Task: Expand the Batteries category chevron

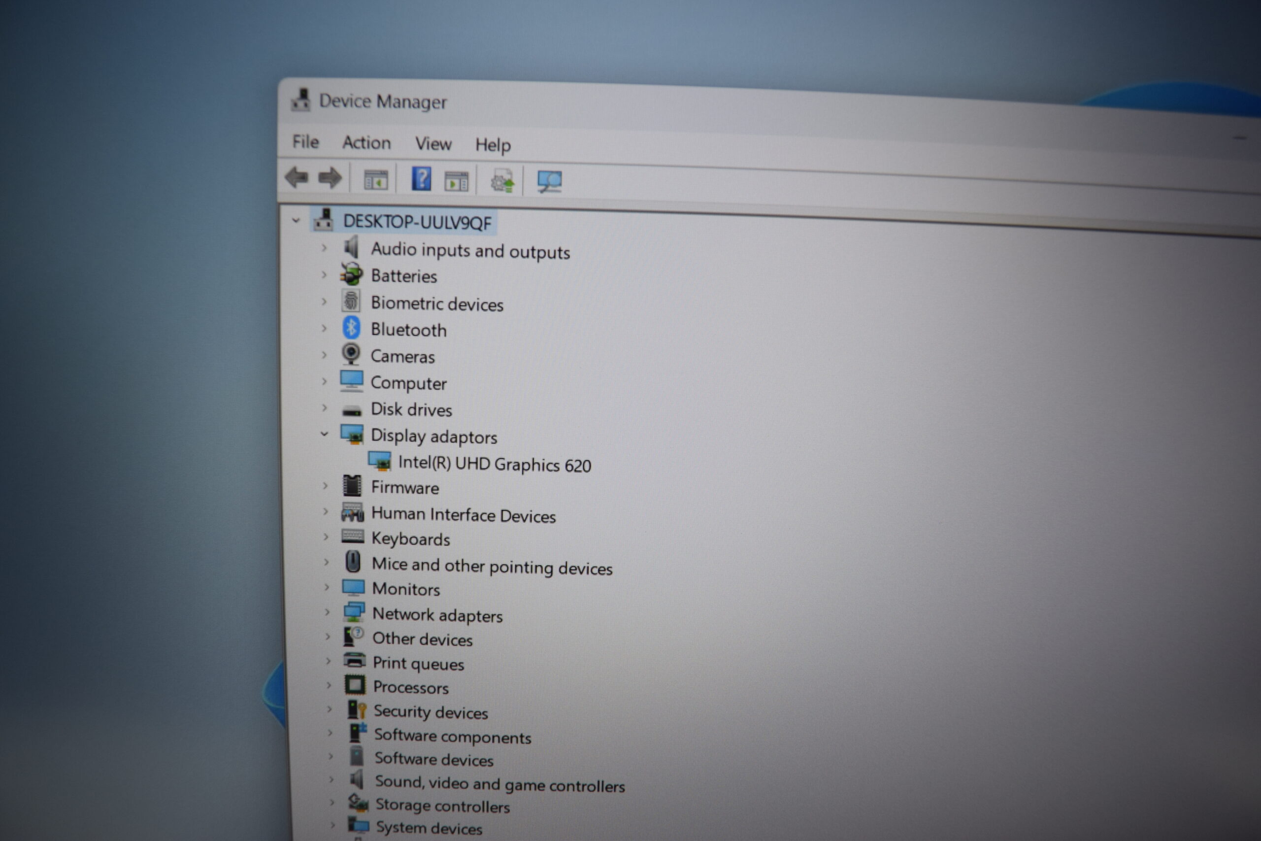Action: [324, 274]
